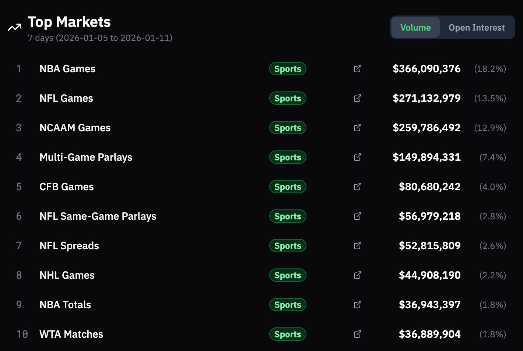
Task: Click the Sports tag on WTA Matches
Action: pos(288,334)
